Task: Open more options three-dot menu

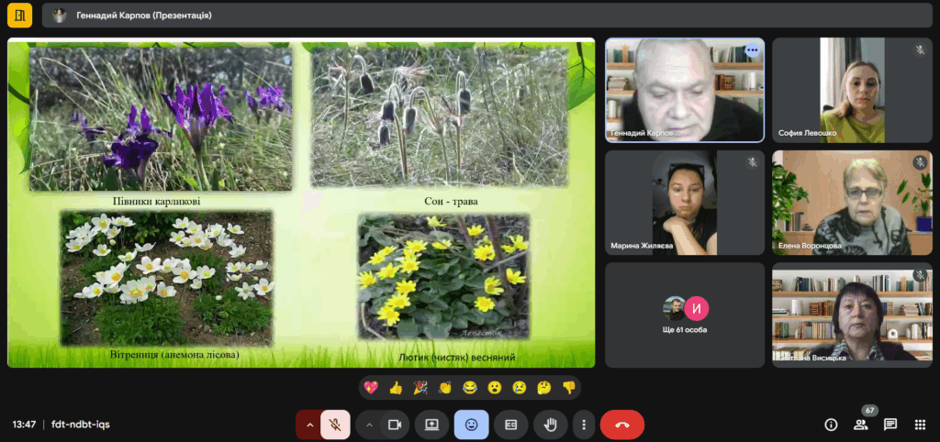Action: point(584,425)
